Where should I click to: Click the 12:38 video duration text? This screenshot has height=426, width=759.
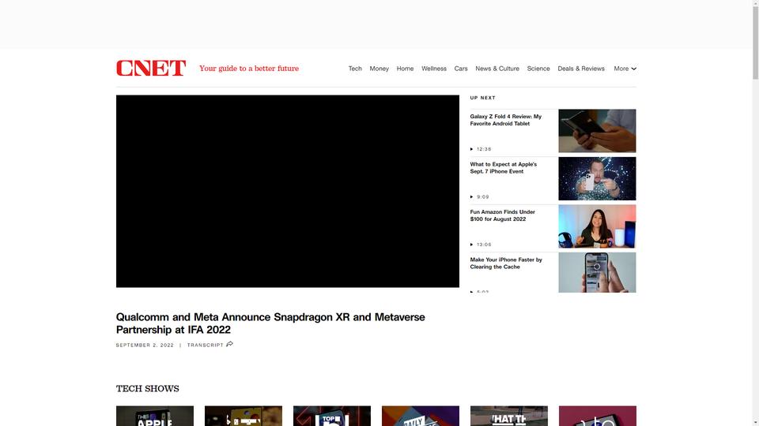(484, 149)
